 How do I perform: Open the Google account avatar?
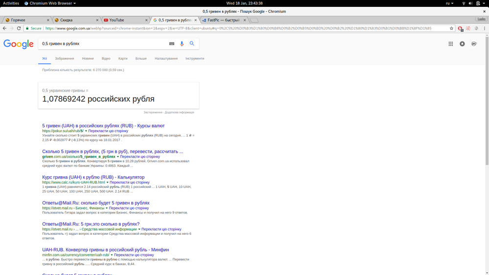(x=474, y=44)
